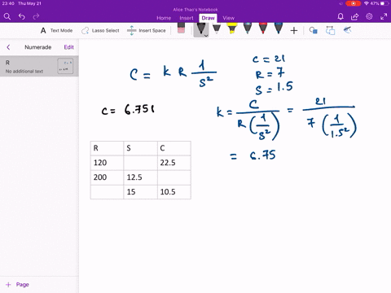Share the notebook page
The image size is (391, 293).
pyautogui.click(x=354, y=17)
